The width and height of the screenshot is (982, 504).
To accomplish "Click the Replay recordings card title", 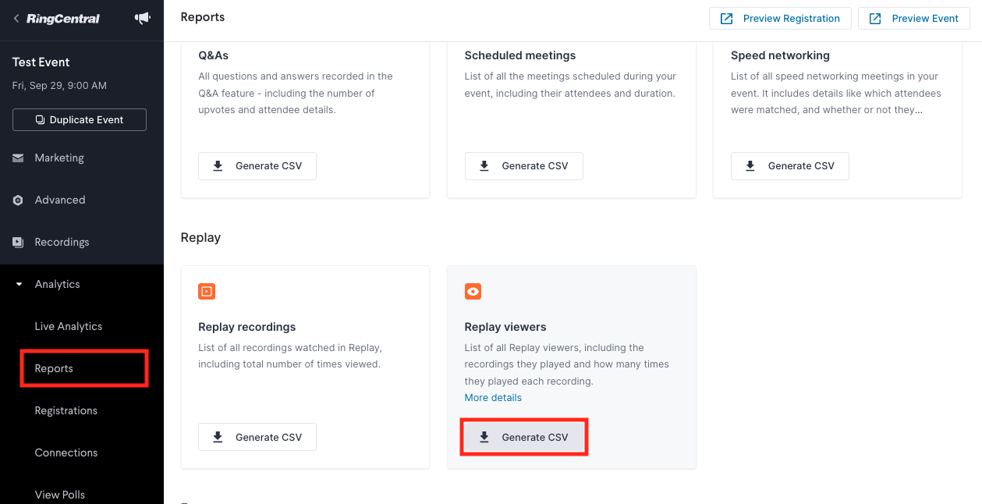I will pos(247,327).
